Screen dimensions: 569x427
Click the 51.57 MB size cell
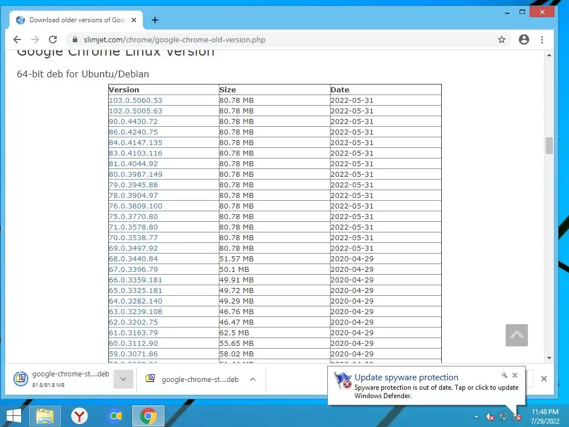274,259
